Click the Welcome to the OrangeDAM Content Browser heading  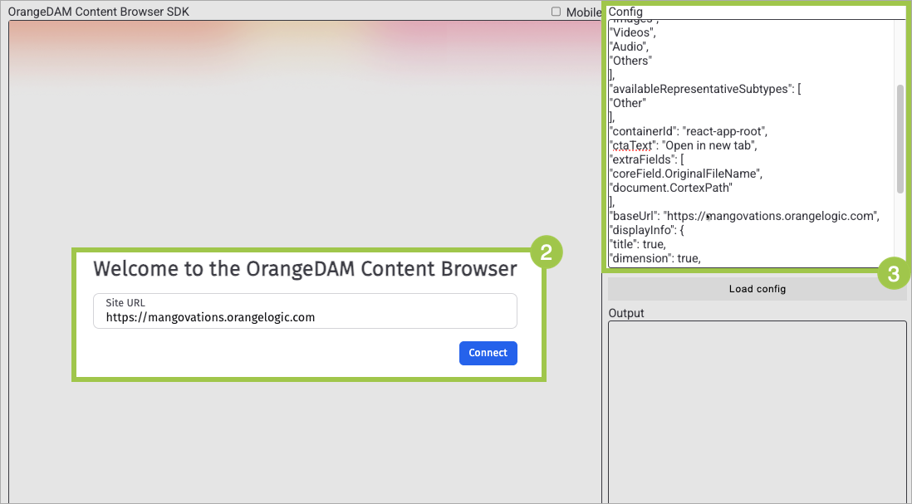305,269
